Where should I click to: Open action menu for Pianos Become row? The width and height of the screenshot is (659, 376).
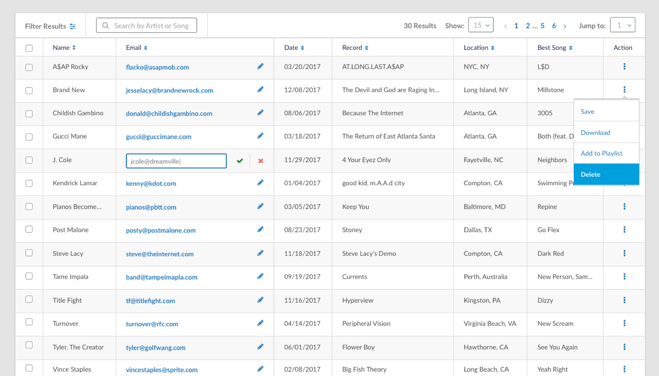[x=624, y=206]
